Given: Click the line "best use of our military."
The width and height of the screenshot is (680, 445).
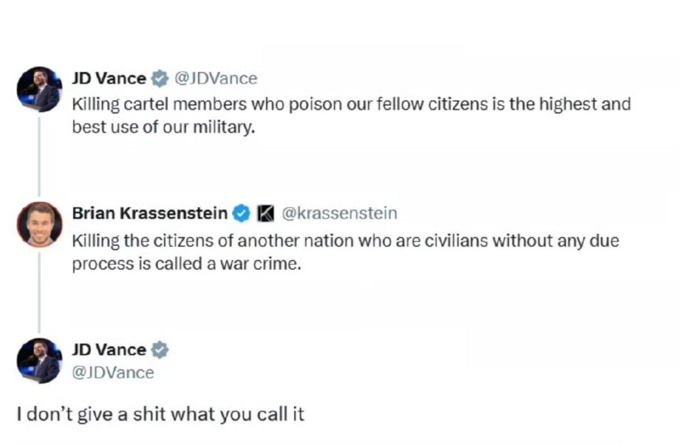Looking at the screenshot, I should 164,128.
